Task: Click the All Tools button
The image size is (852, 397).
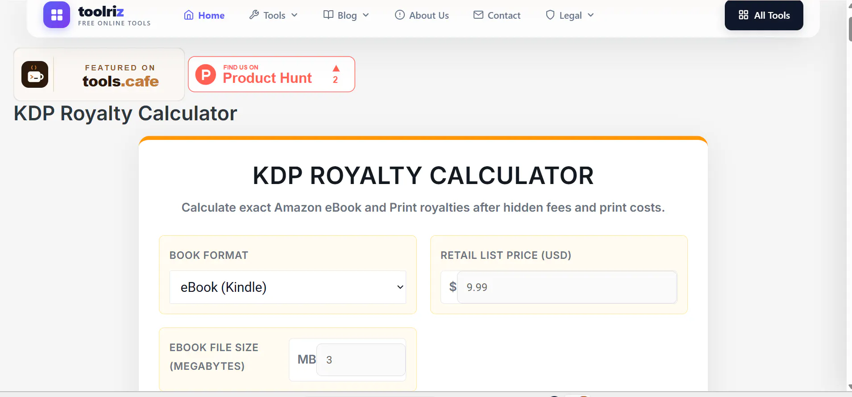Action: [764, 15]
